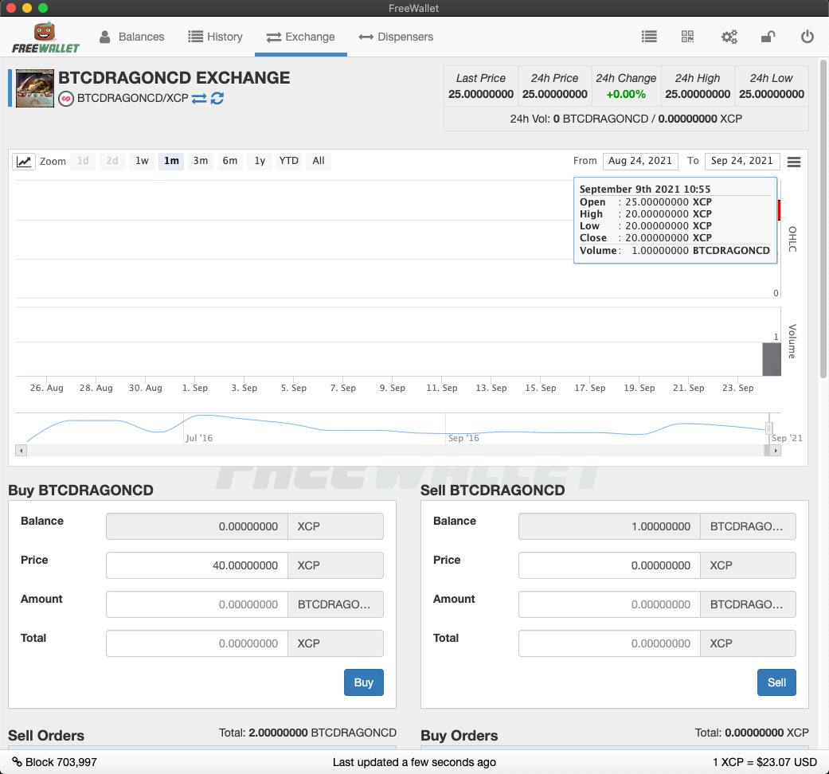Edit the To date field
The width and height of the screenshot is (829, 774).
741,161
